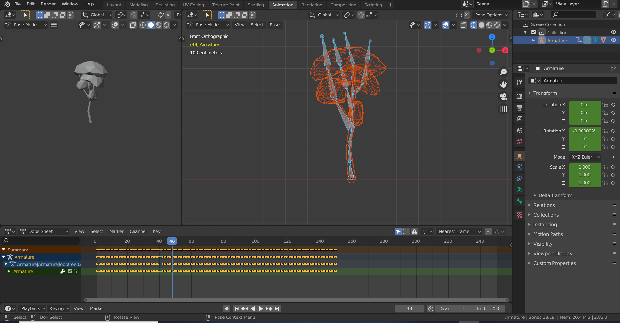The image size is (620, 323).
Task: Open the Pose menu in viewport header
Action: click(x=274, y=25)
